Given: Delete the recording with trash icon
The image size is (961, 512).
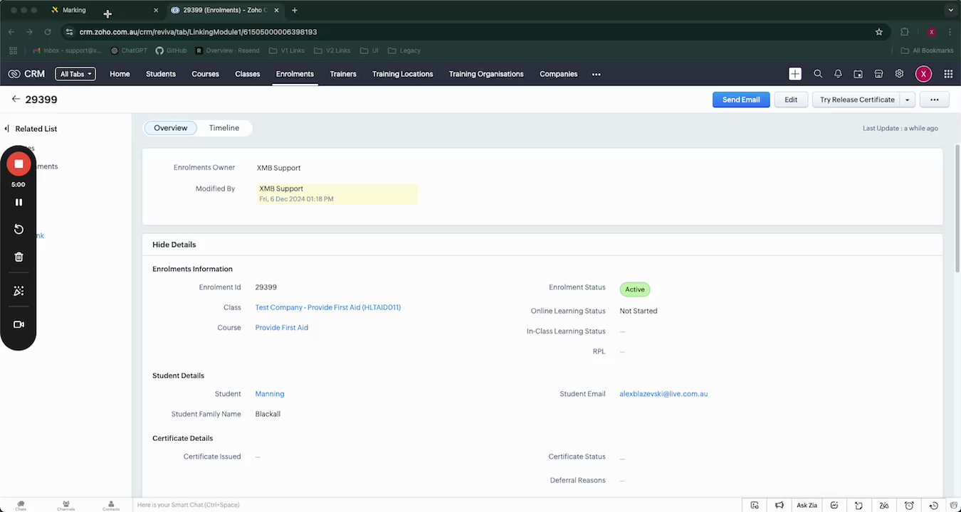Looking at the screenshot, I should tap(19, 257).
